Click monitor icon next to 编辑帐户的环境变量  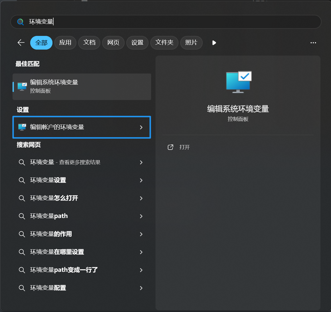pos(22,127)
